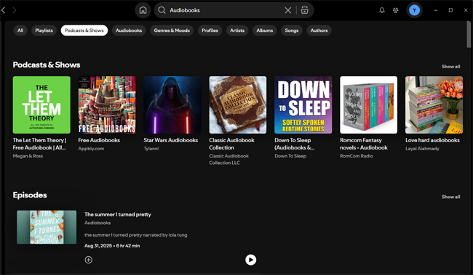Screen dimensions: 473x275
Task: Open Romcom Fantasy novels cover
Action: coord(369,104)
